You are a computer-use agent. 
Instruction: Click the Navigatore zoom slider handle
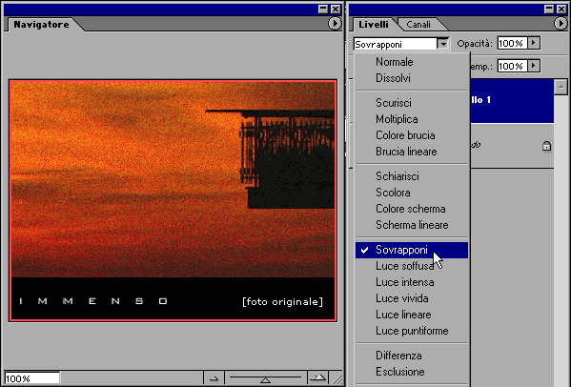[265, 380]
